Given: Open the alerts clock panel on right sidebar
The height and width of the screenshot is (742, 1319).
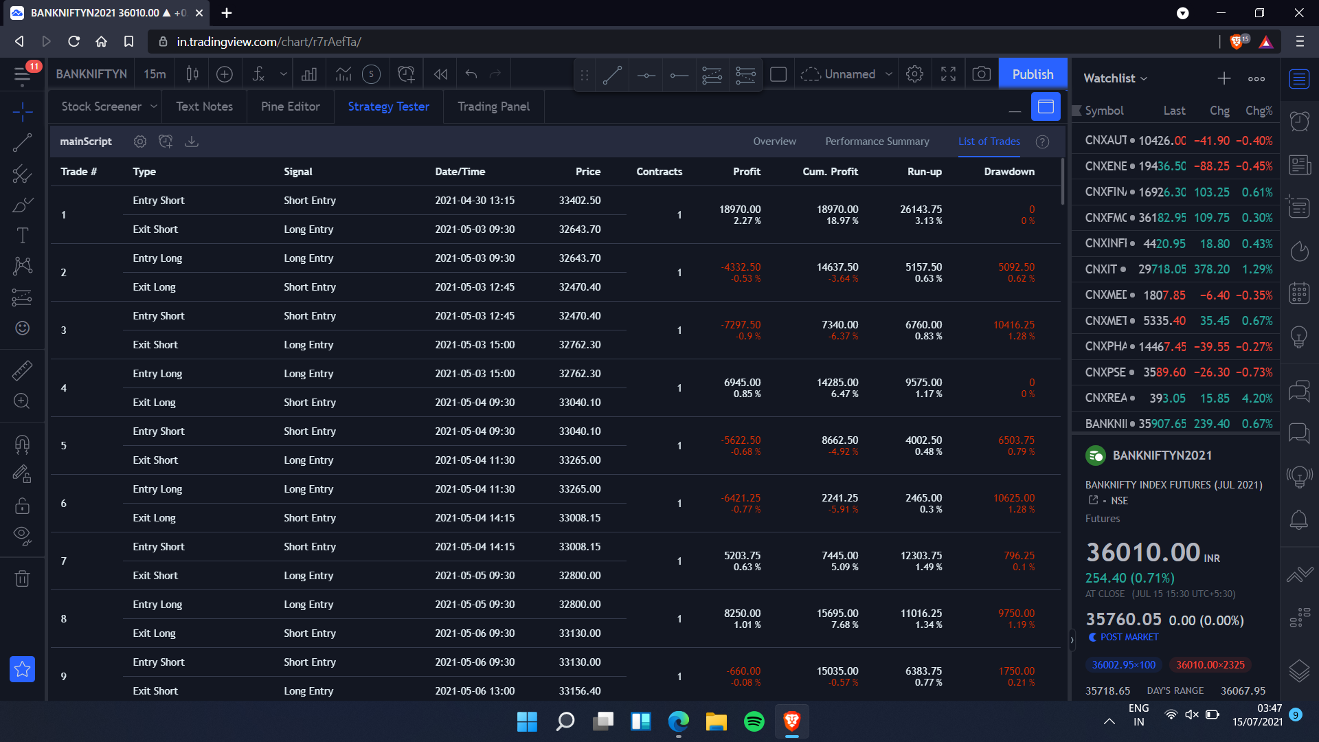Looking at the screenshot, I should click(x=1299, y=122).
